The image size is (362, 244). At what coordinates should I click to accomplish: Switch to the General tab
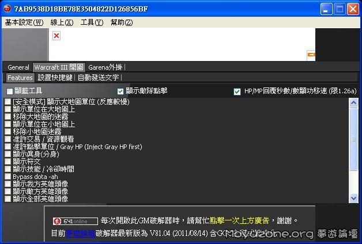tap(18, 67)
